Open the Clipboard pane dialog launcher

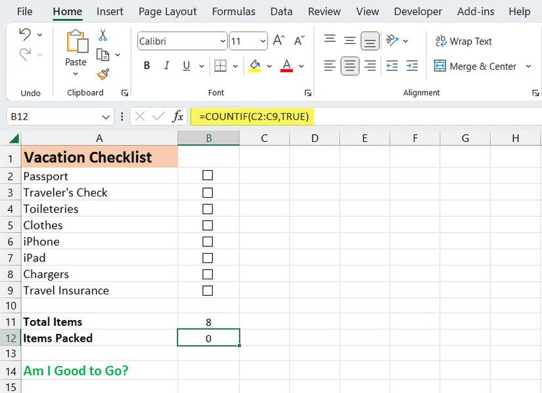point(125,93)
